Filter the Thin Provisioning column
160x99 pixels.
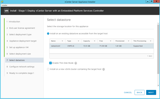(151, 41)
